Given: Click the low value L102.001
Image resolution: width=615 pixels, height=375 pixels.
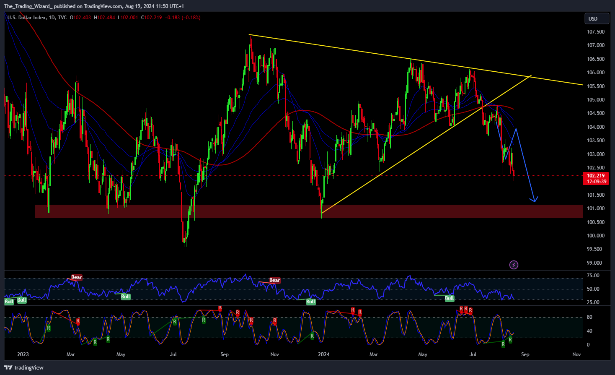Looking at the screenshot, I should [128, 18].
